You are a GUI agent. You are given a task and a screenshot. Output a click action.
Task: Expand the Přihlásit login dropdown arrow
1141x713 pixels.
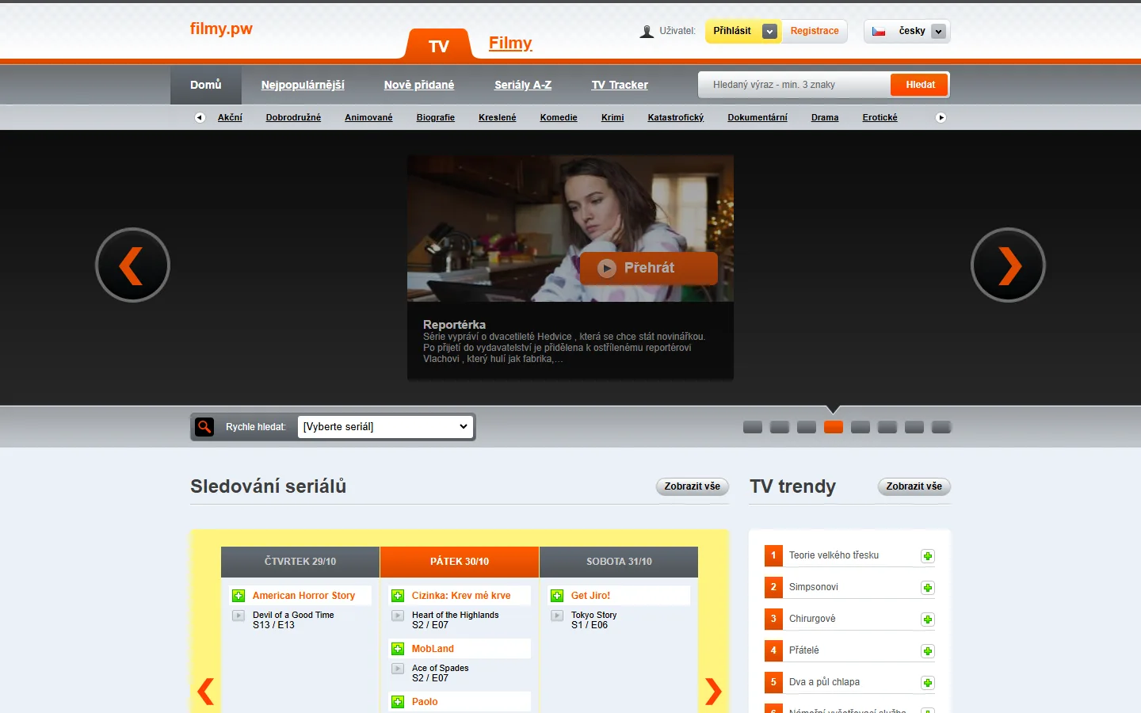769,32
